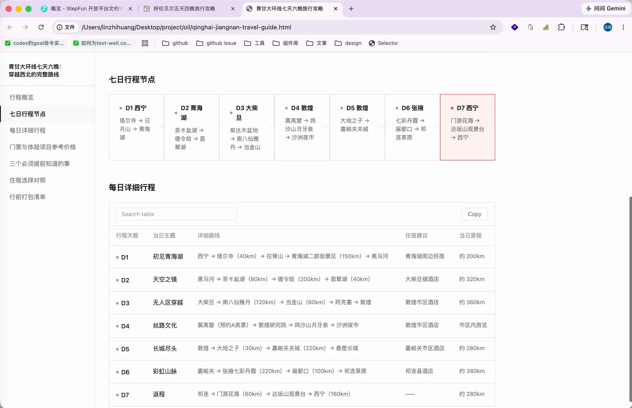The width and height of the screenshot is (632, 408).
Task: Select 七日行程节点 in sidebar
Action: [x=47, y=114]
